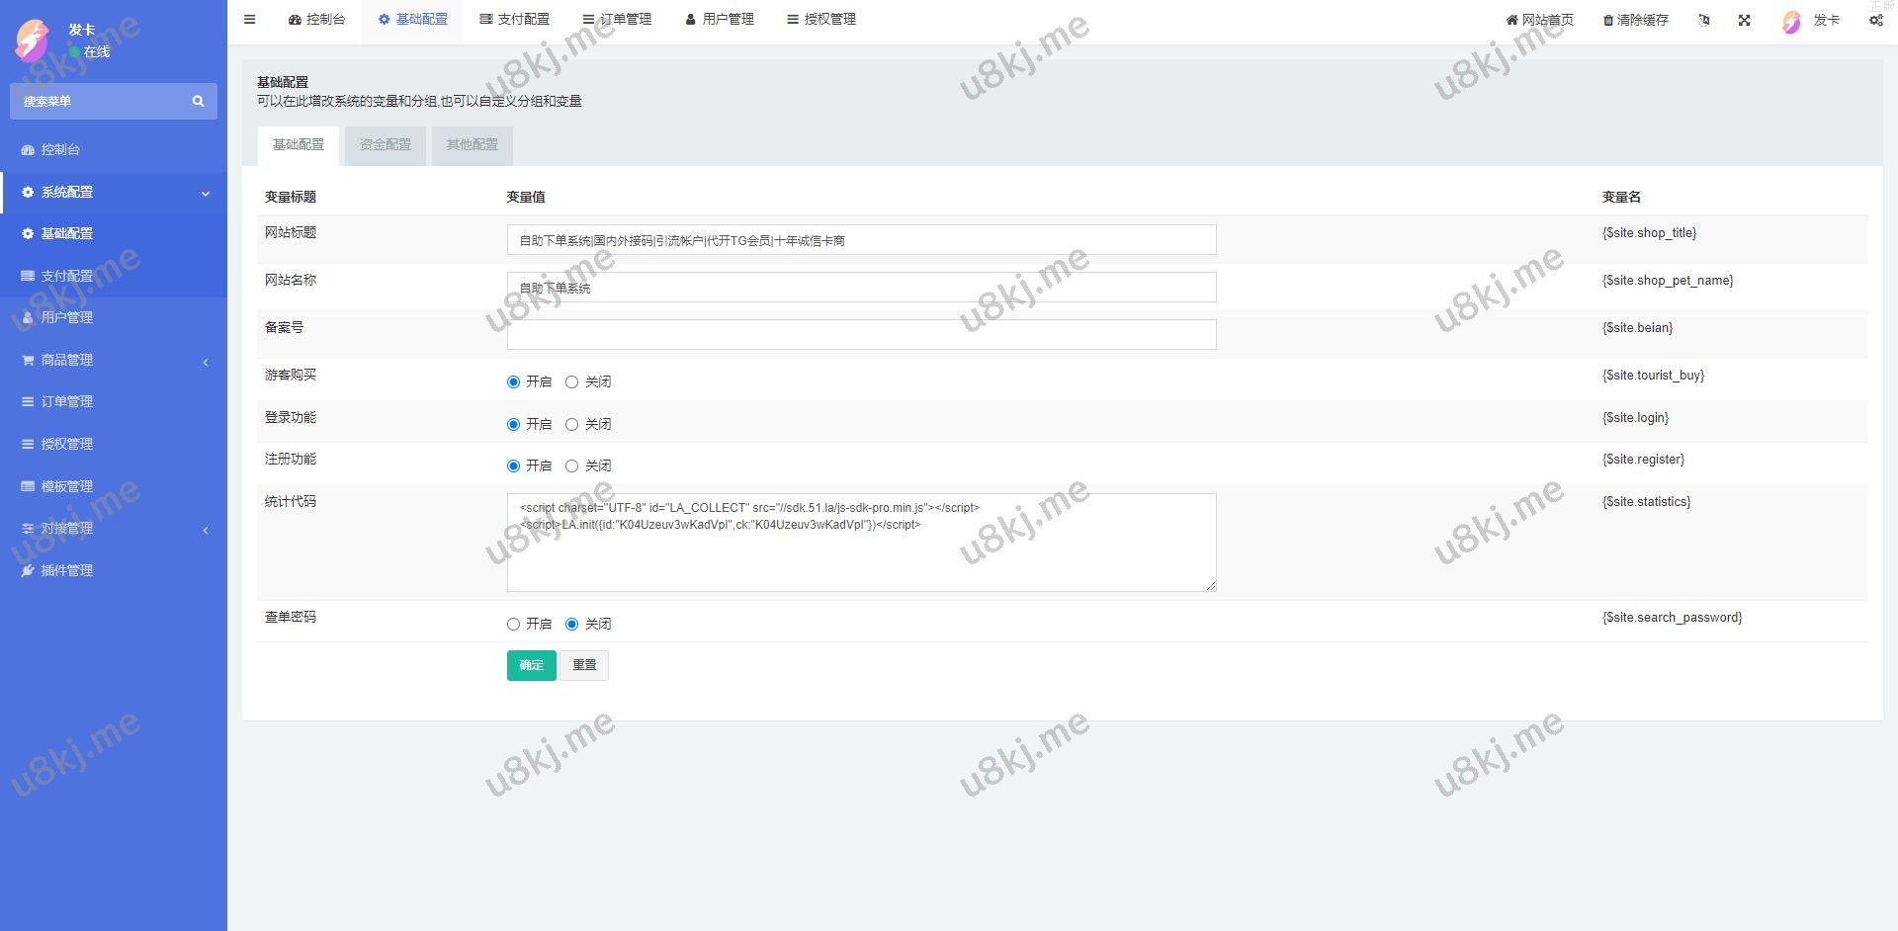The image size is (1898, 931).
Task: Open 支付配置 in the top navigation
Action: click(514, 20)
